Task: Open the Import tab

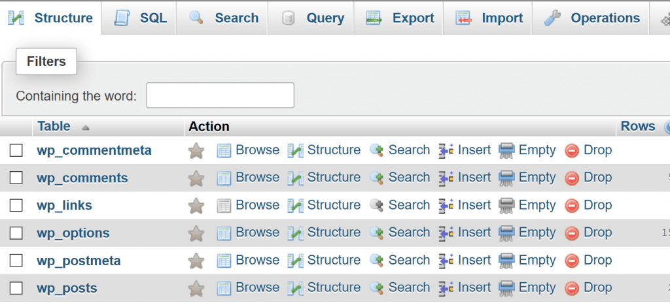Action: pos(488,18)
